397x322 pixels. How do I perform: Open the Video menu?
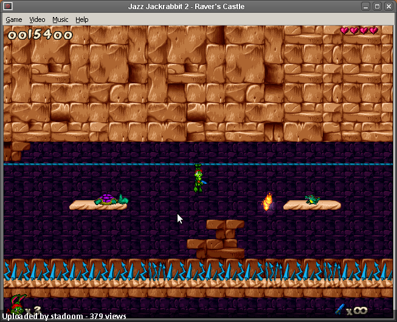tap(37, 19)
